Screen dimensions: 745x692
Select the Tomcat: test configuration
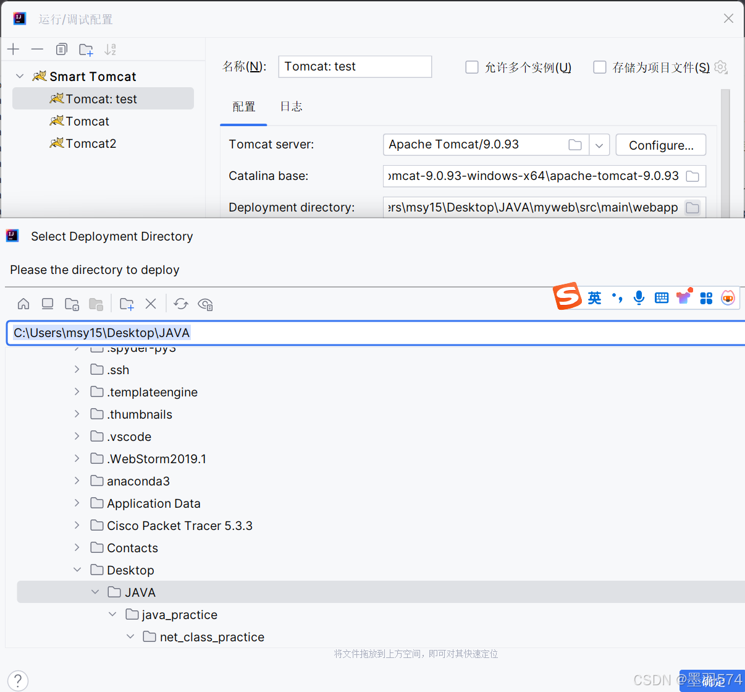tap(103, 98)
